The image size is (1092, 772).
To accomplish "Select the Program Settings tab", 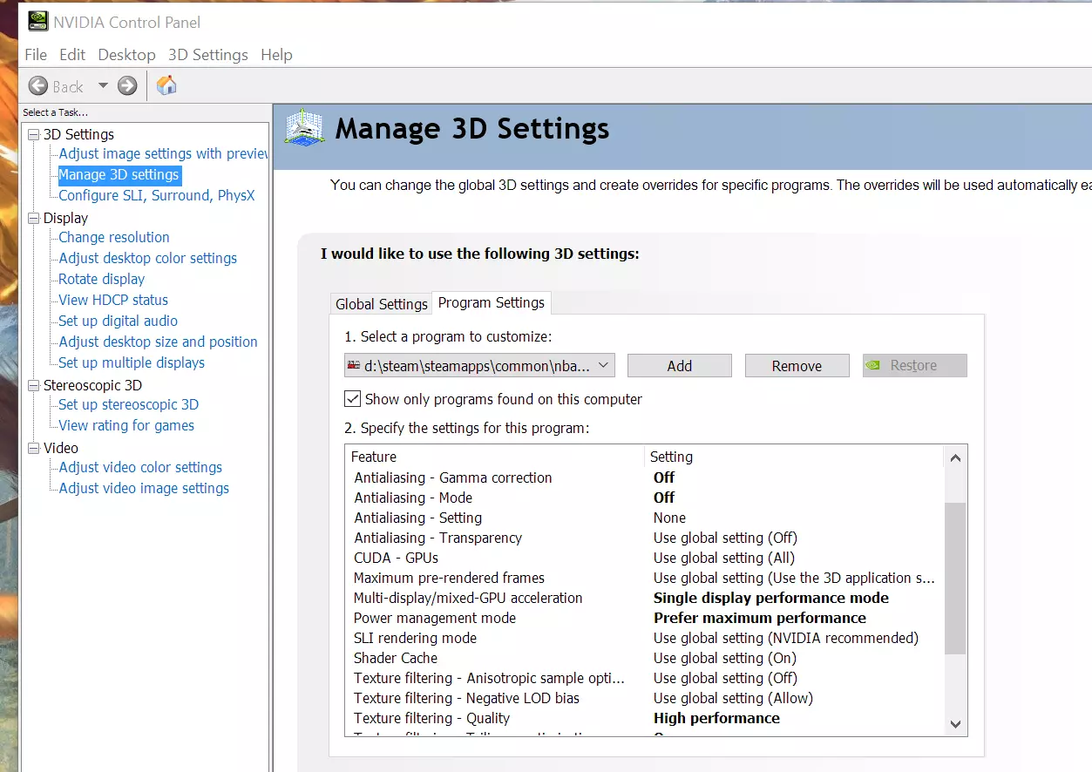I will (492, 302).
